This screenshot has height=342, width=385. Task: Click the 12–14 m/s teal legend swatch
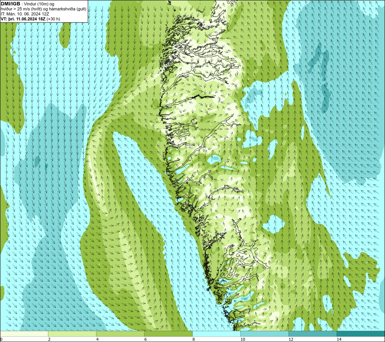click(313, 334)
